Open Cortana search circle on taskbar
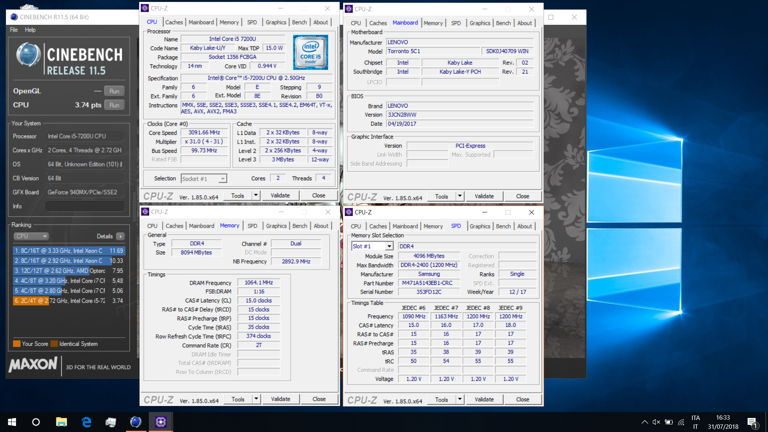 [36, 422]
